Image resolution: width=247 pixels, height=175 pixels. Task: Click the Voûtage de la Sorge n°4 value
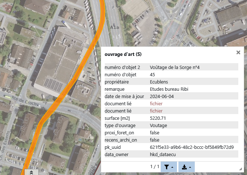point(174,67)
